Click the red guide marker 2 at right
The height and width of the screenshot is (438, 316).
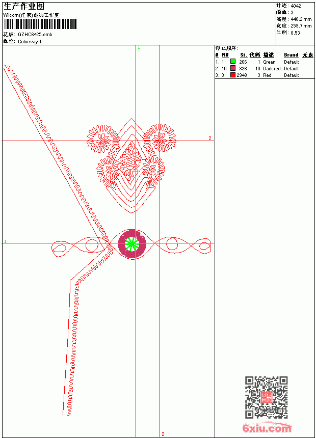[x=210, y=138]
